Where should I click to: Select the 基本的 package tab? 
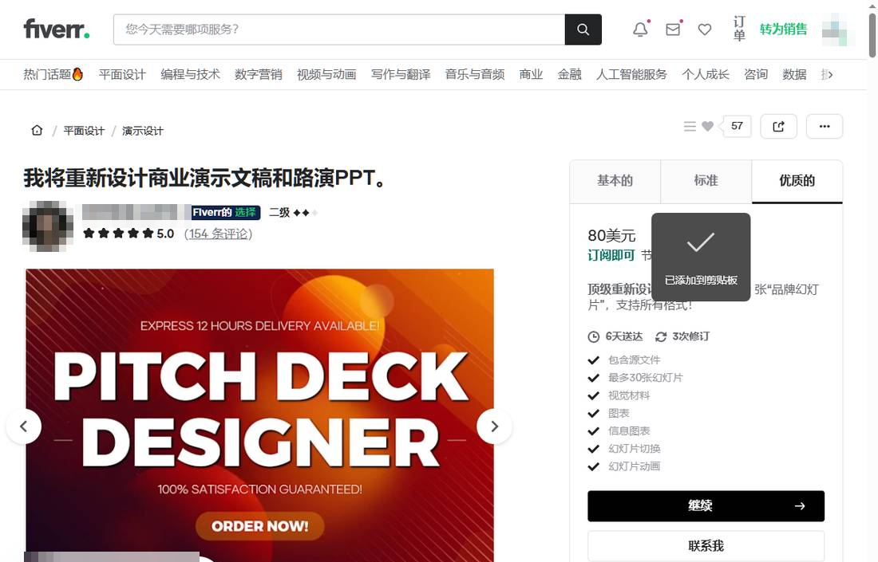click(615, 181)
